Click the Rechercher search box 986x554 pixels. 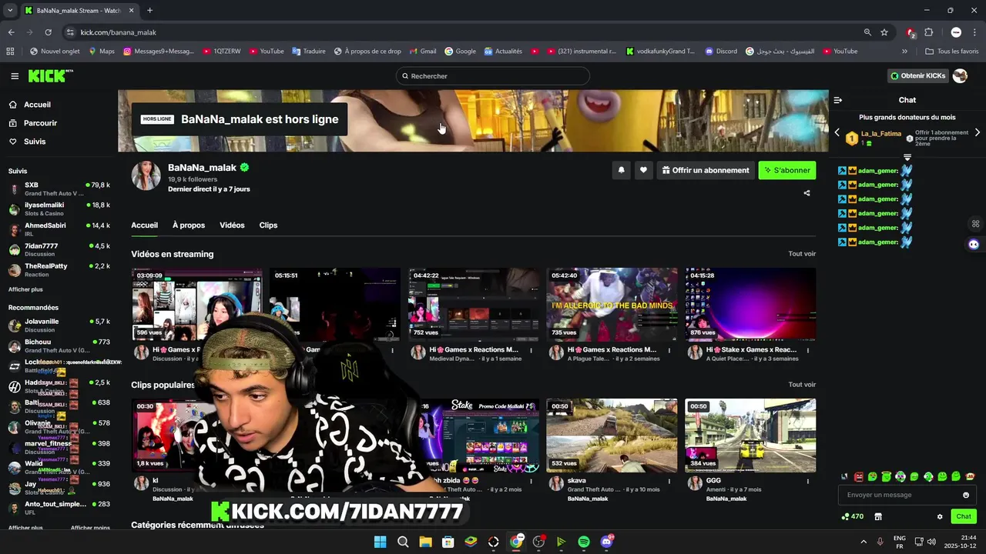tap(492, 76)
